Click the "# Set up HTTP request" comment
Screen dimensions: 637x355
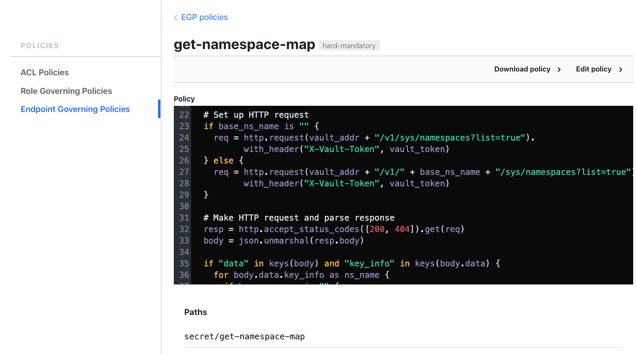tap(256, 115)
